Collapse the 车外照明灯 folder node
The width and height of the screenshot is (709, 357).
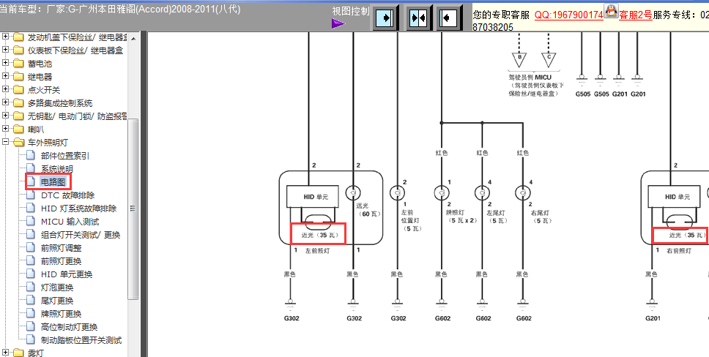point(5,142)
